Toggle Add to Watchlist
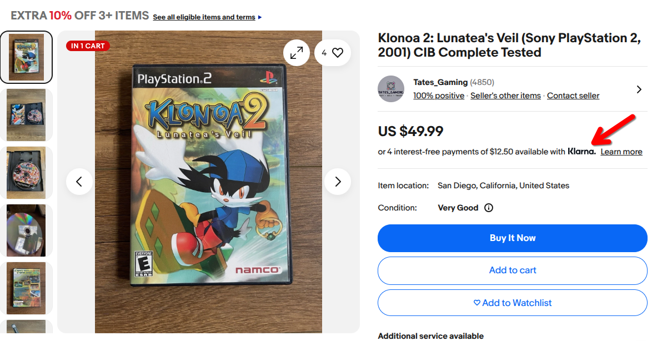657x341 pixels. coord(513,303)
